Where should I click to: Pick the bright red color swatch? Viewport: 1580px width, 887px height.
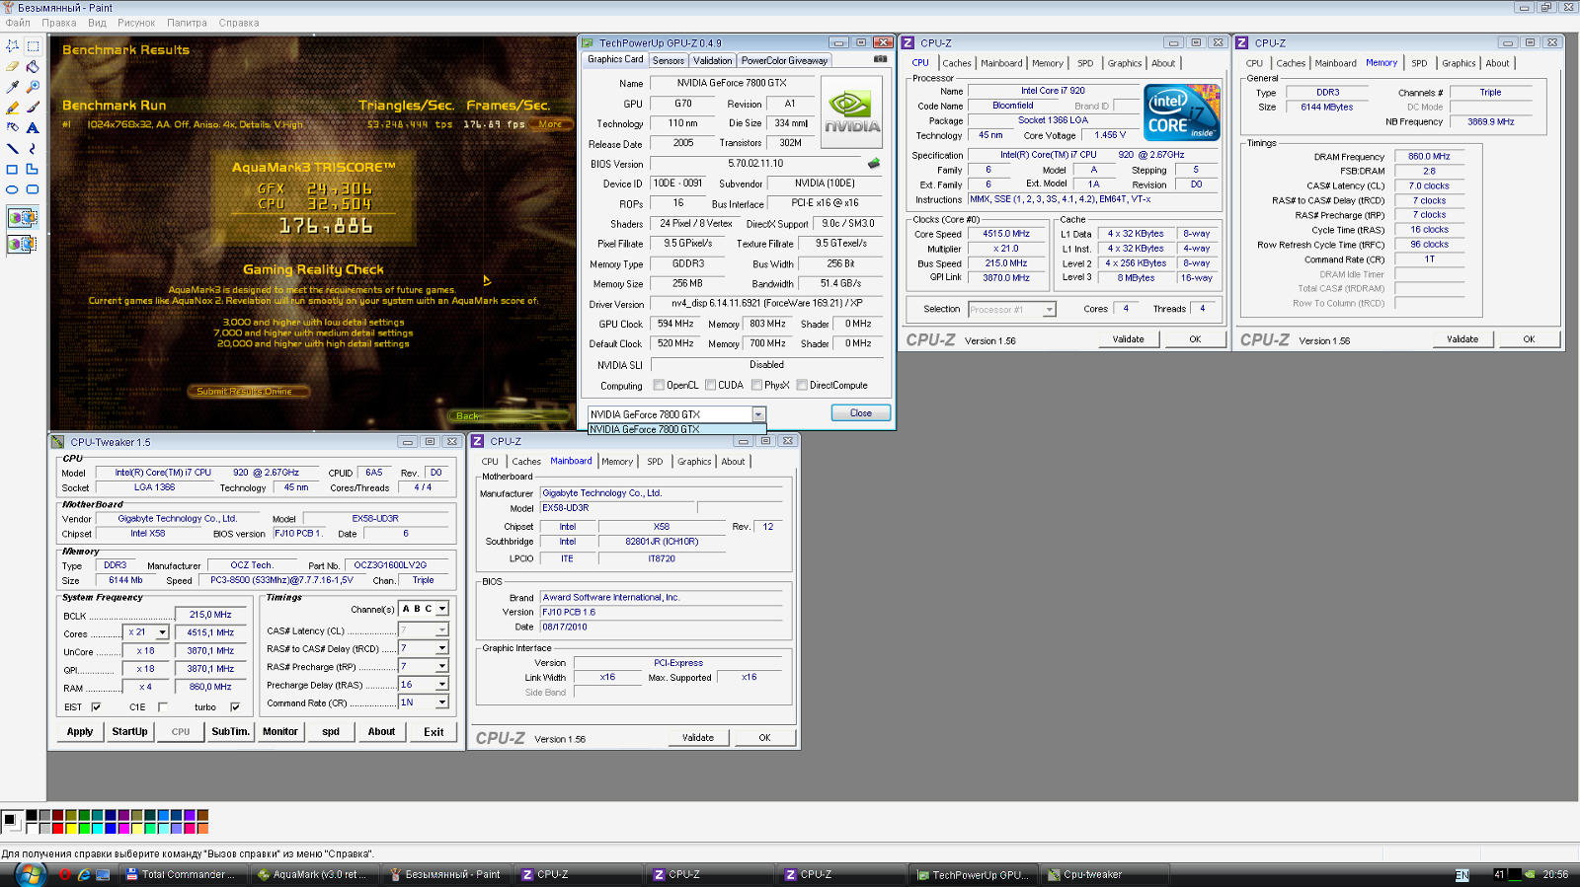(58, 828)
